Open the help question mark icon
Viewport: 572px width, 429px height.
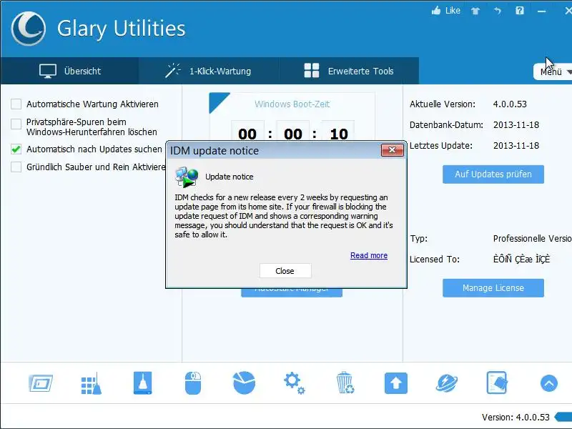coord(520,11)
